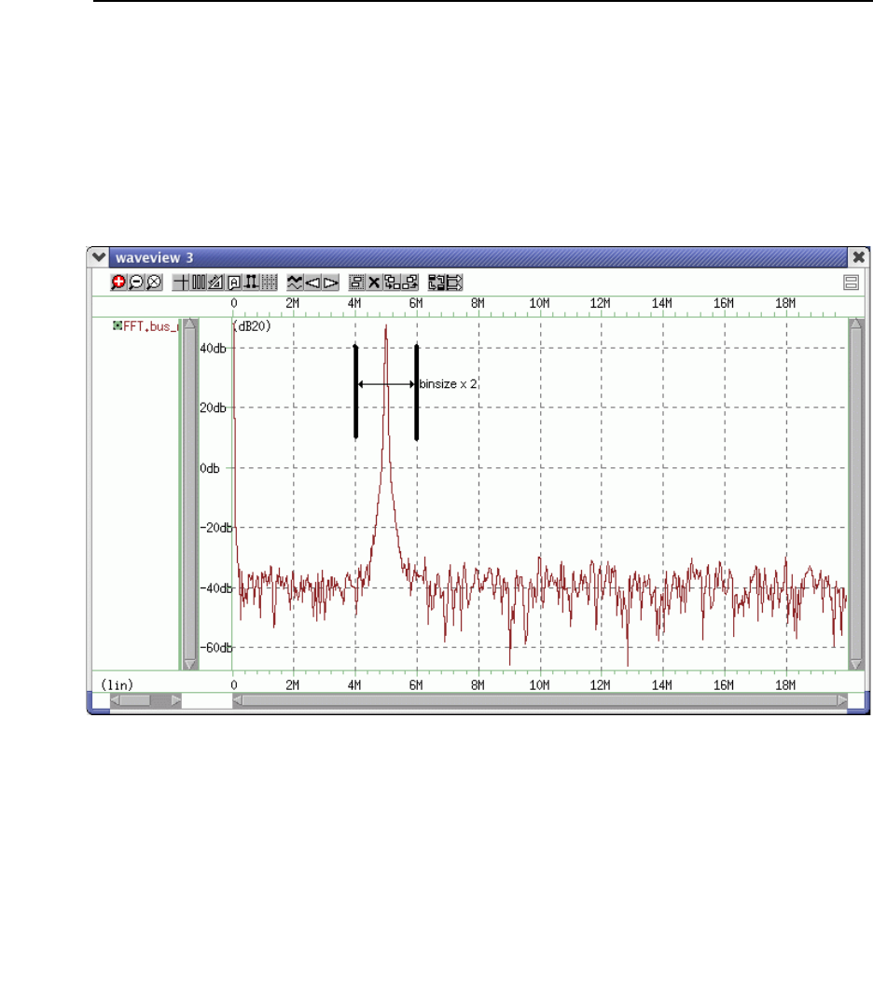Click the 'binsize x 2' annotation text
This screenshot has height=1008, width=873.
click(x=448, y=384)
